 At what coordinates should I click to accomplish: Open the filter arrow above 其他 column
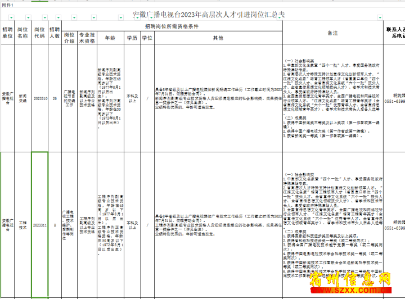pyautogui.click(x=280, y=17)
